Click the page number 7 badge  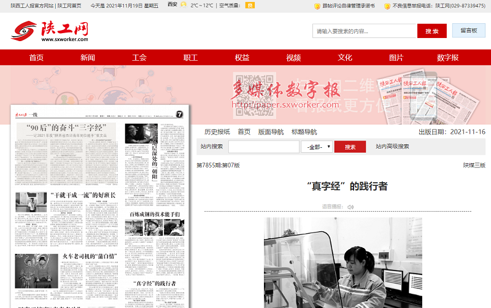click(179, 114)
